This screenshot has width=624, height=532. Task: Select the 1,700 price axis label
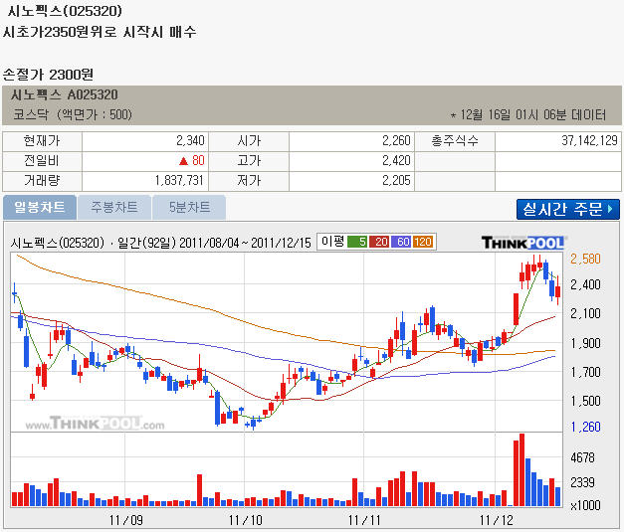[585, 372]
